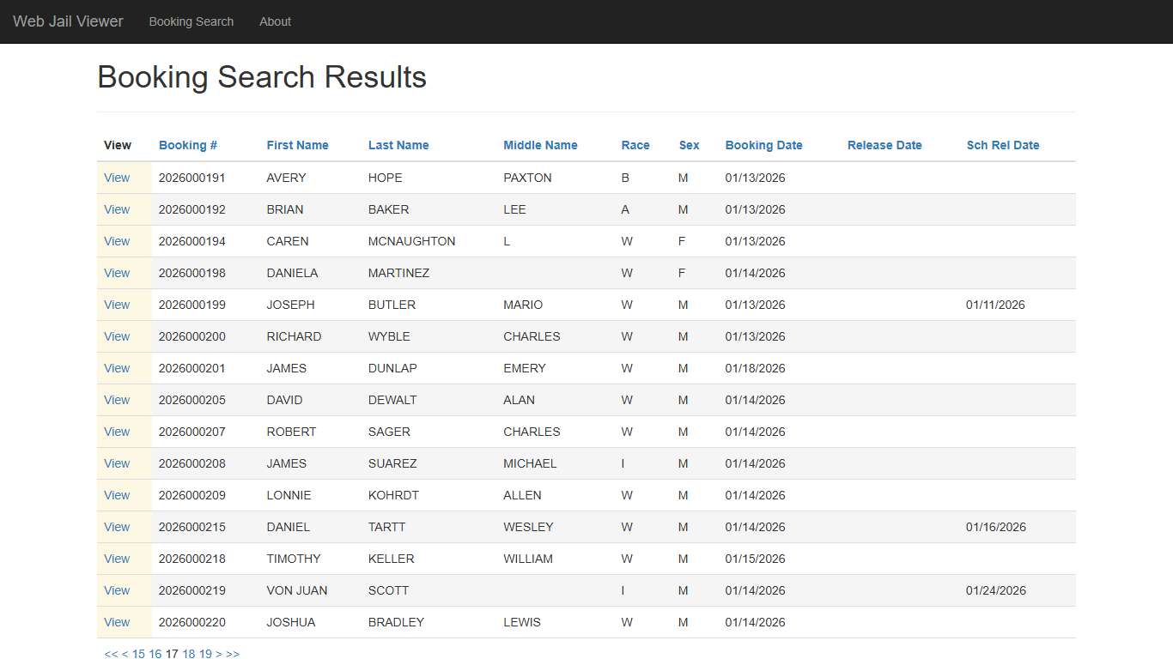
Task: View booking details for JOSHUA BRADLEY
Action: tap(116, 622)
